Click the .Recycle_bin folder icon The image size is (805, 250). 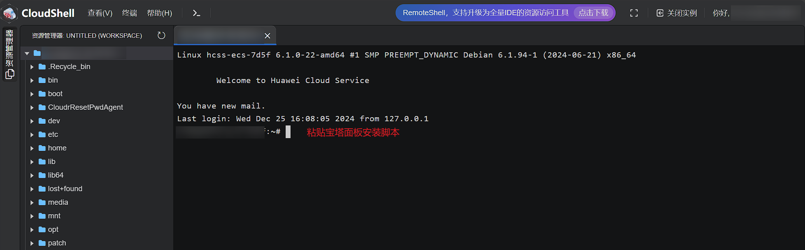point(42,67)
